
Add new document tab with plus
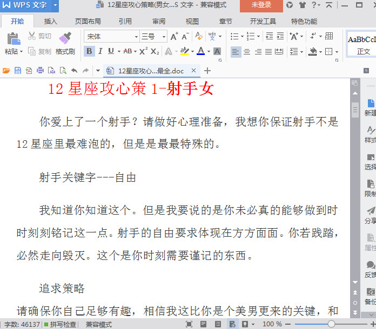pyautogui.click(x=207, y=71)
